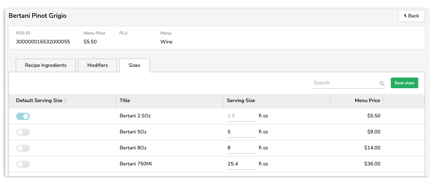Screen dimensions: 434x185
Task: Click the Menu Price column header
Action: coord(367,101)
